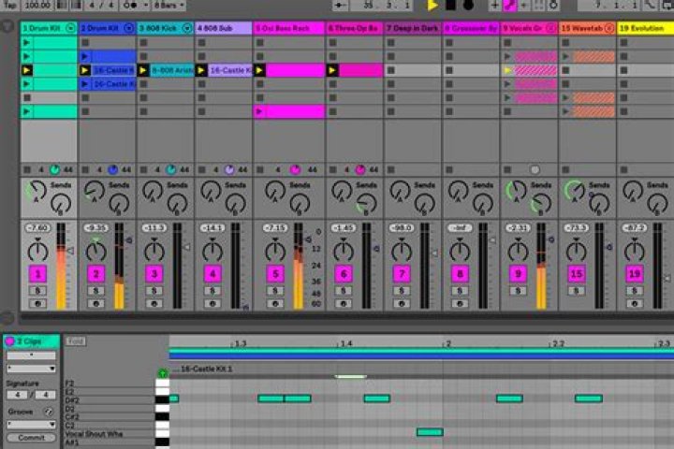Toggle track activator 15 button
Viewport: 674px width, 449px height.
[x=577, y=274]
